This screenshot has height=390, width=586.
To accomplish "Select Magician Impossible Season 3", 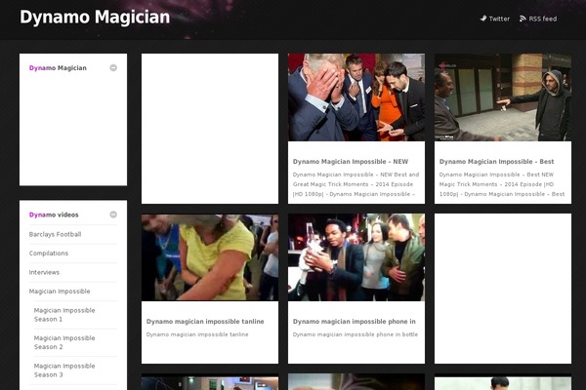I will click(x=64, y=370).
